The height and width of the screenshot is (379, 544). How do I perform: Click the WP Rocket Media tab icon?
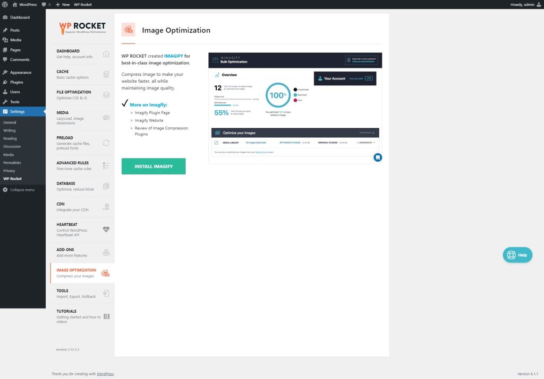(x=106, y=118)
